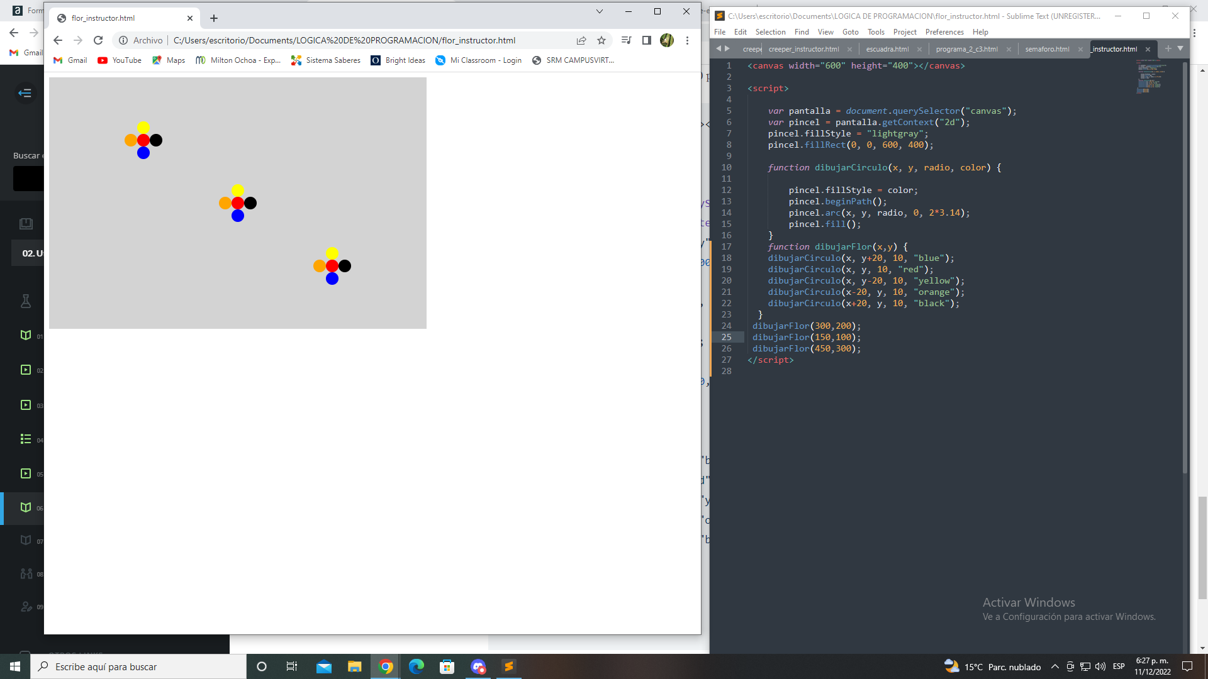Close the escuadra.html tab in Sublime
Image resolution: width=1208 pixels, height=679 pixels.
[919, 49]
